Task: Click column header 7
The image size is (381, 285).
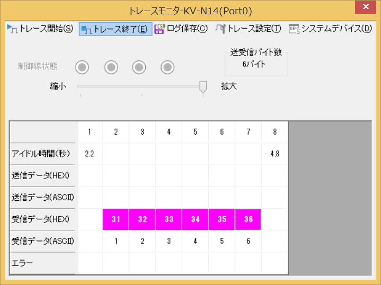Action: (x=248, y=132)
